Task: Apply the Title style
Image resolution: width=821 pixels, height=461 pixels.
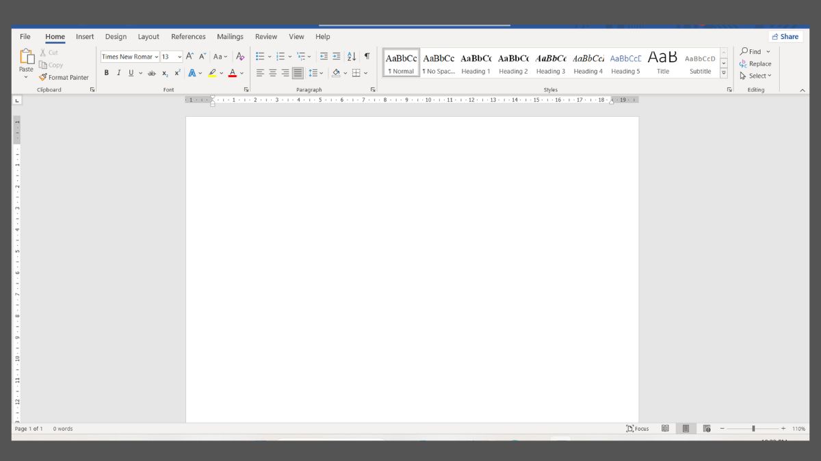Action: pos(663,63)
